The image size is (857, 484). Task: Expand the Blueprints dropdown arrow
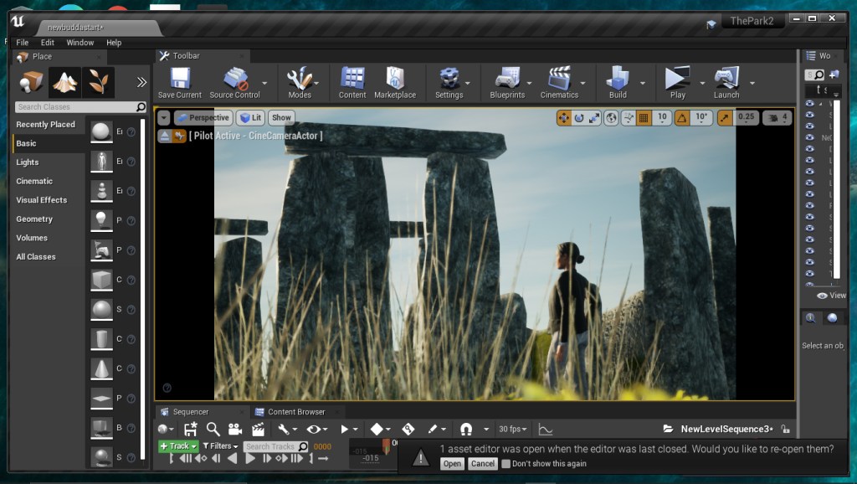click(x=531, y=83)
